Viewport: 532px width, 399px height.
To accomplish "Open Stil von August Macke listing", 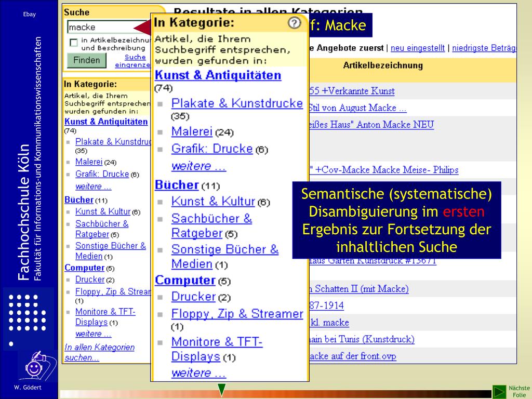I will (357, 108).
